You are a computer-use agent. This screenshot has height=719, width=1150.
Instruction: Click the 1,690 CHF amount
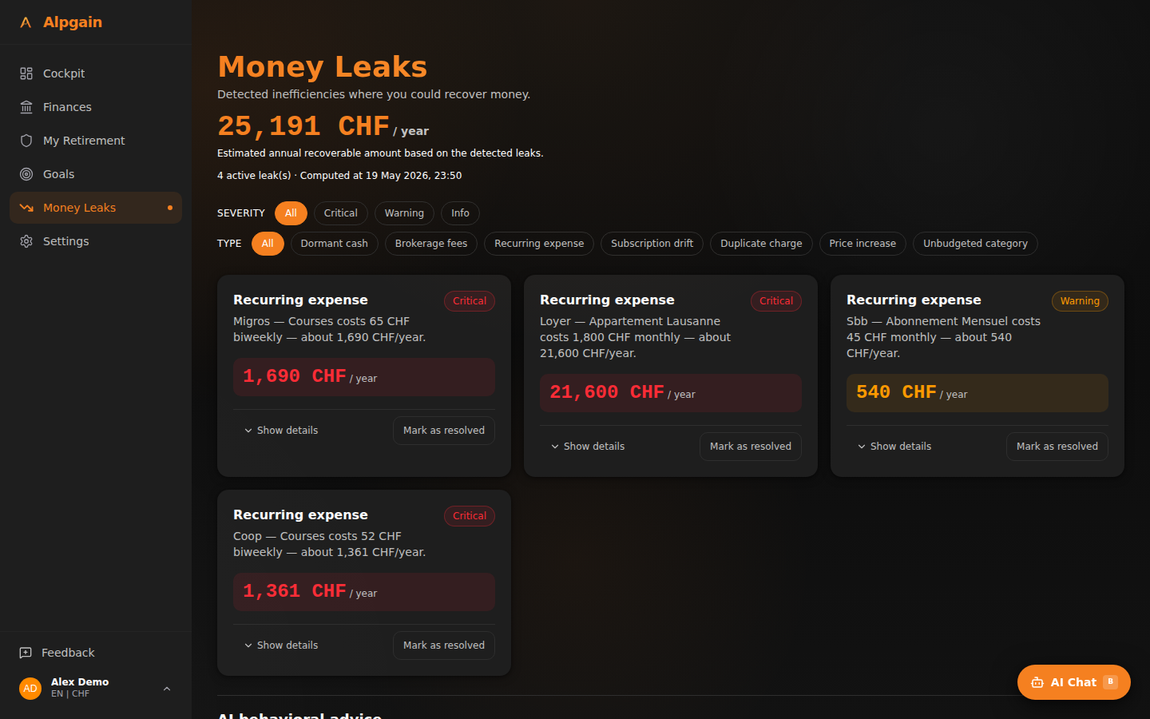click(295, 376)
